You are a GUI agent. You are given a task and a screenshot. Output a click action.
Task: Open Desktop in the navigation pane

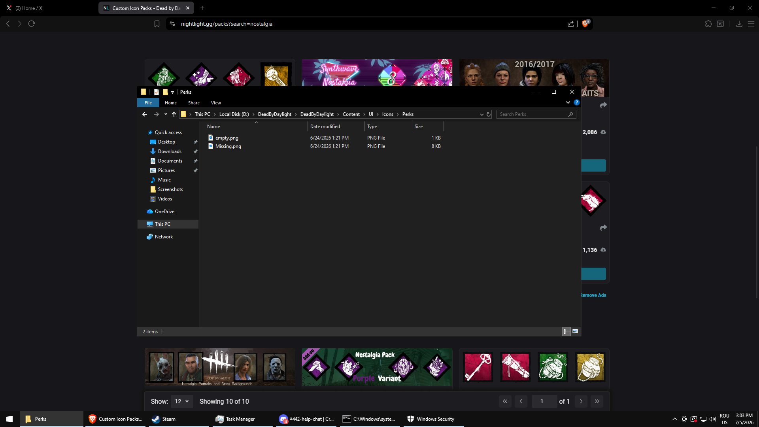[166, 142]
